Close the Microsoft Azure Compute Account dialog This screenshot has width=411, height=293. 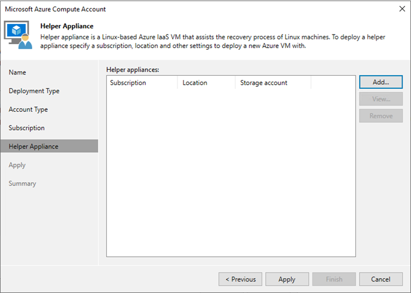click(x=402, y=9)
